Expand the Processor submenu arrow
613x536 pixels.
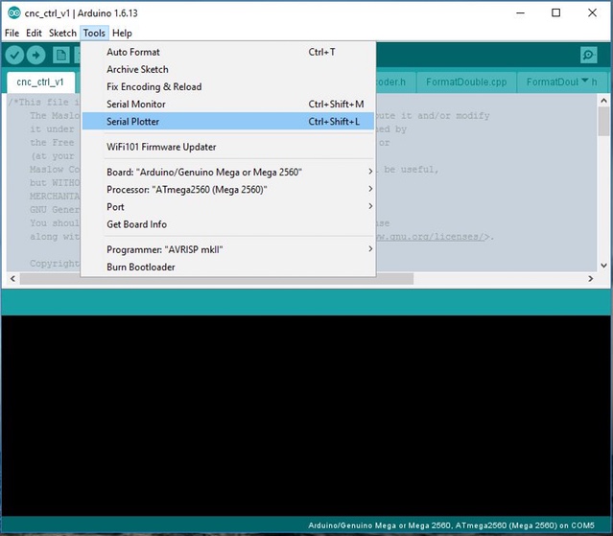pos(370,189)
